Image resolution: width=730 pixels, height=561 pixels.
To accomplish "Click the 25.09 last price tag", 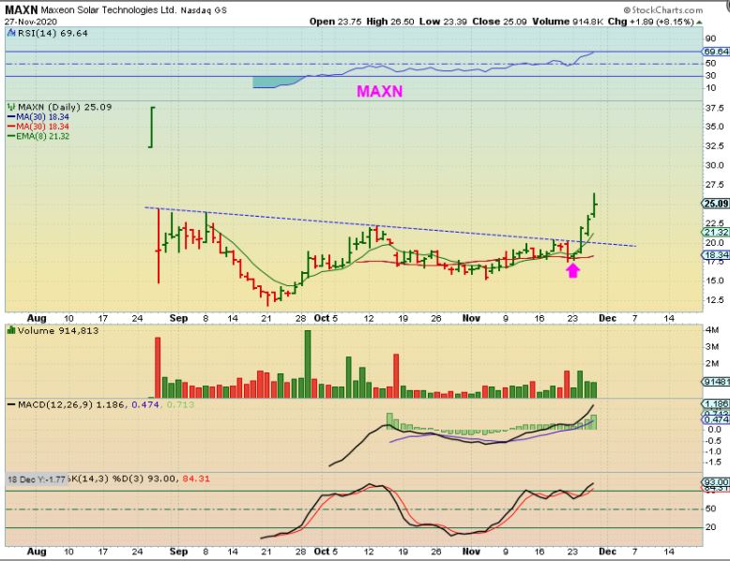I will 716,204.
